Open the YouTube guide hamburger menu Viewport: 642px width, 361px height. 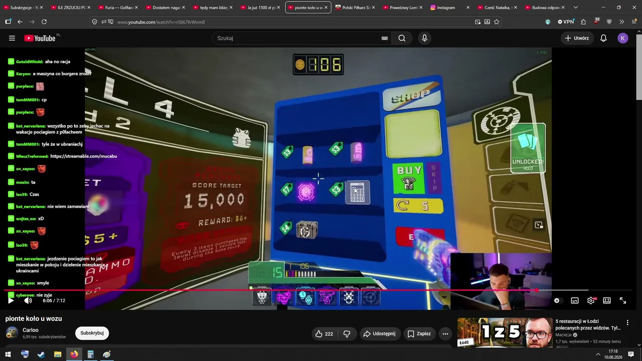tap(12, 38)
